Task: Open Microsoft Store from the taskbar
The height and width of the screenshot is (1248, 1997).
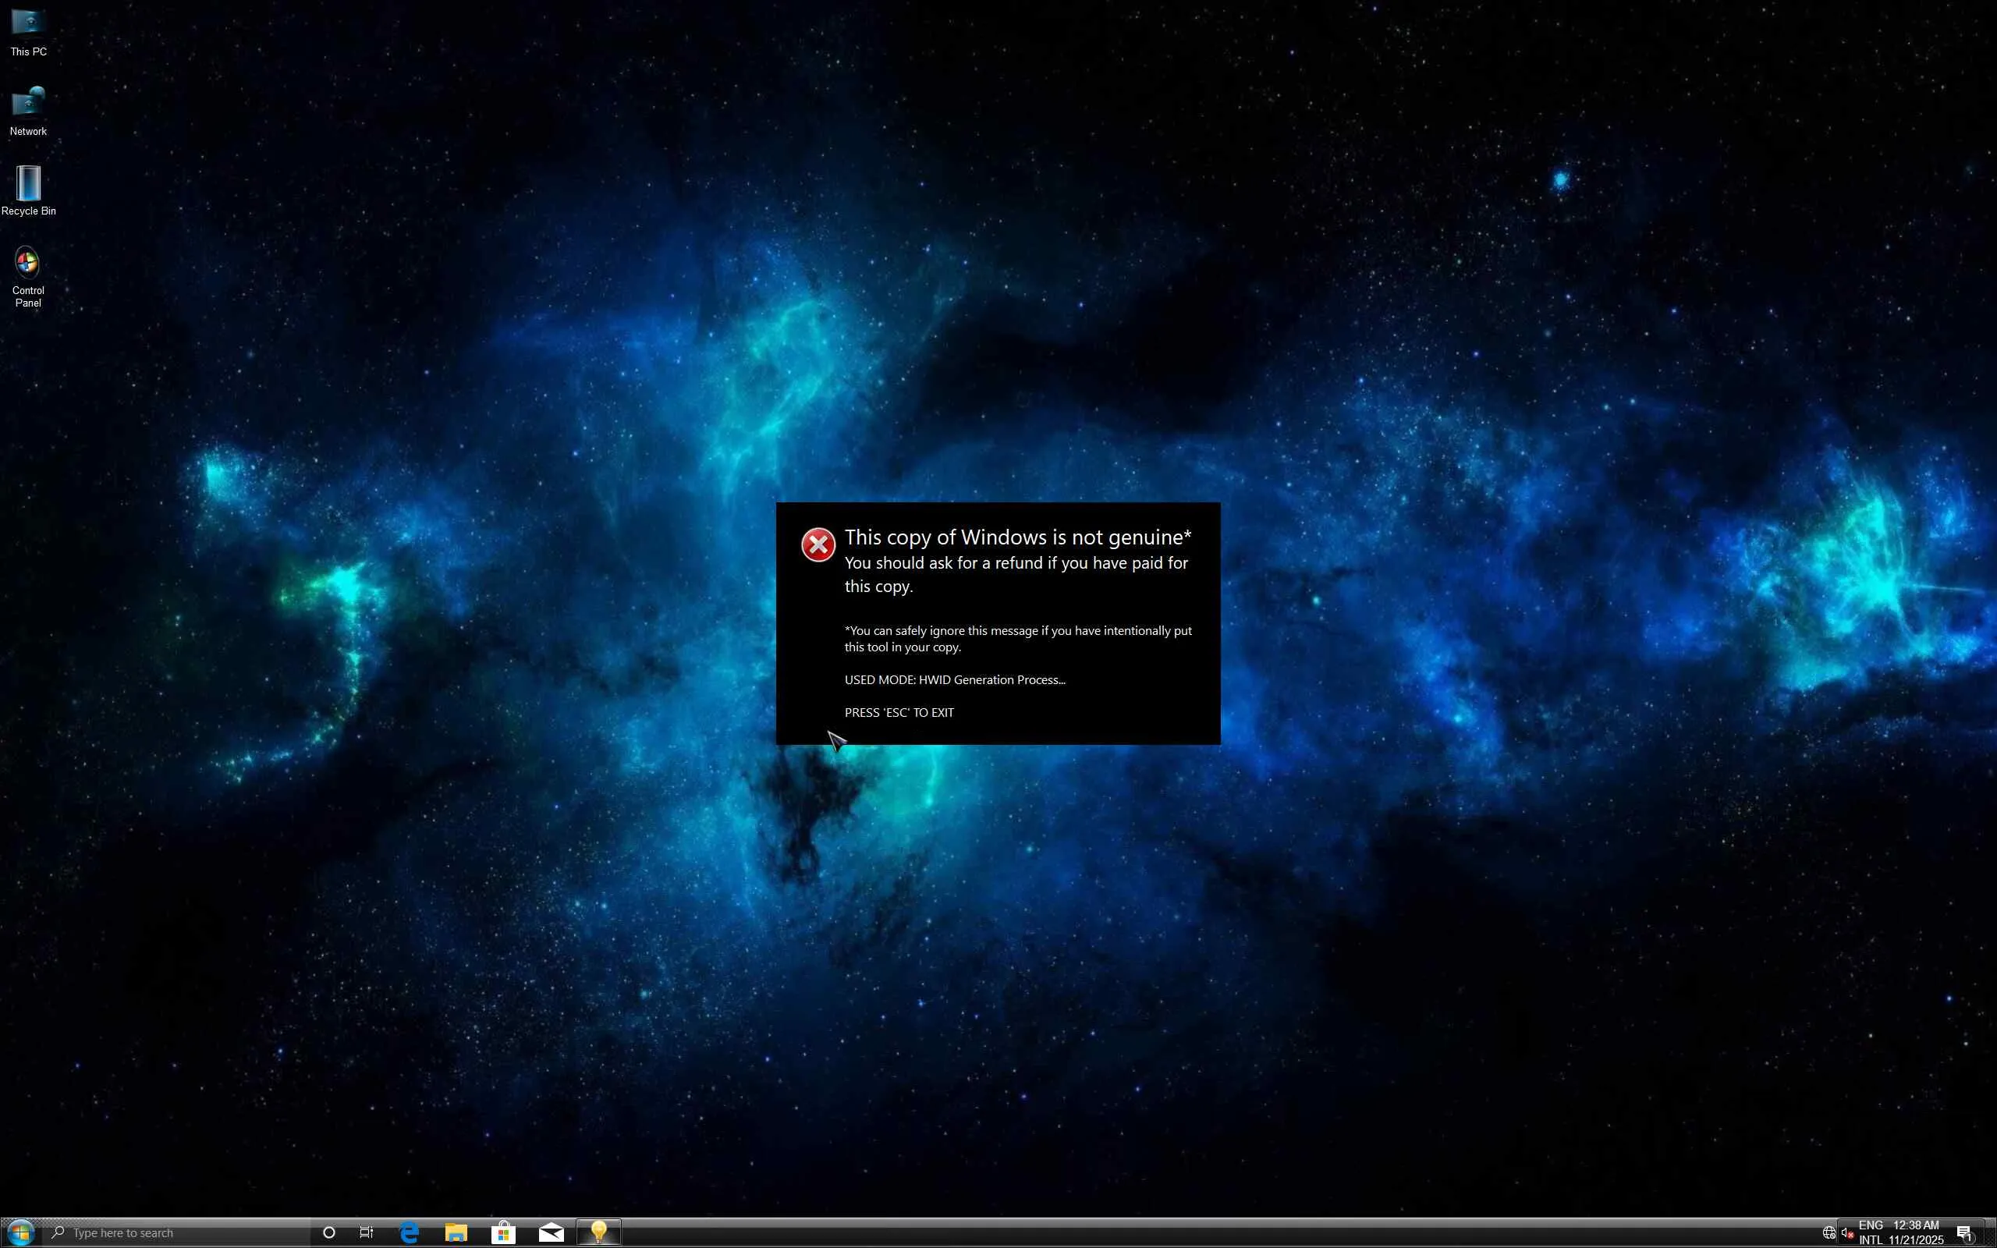Action: [x=503, y=1232]
